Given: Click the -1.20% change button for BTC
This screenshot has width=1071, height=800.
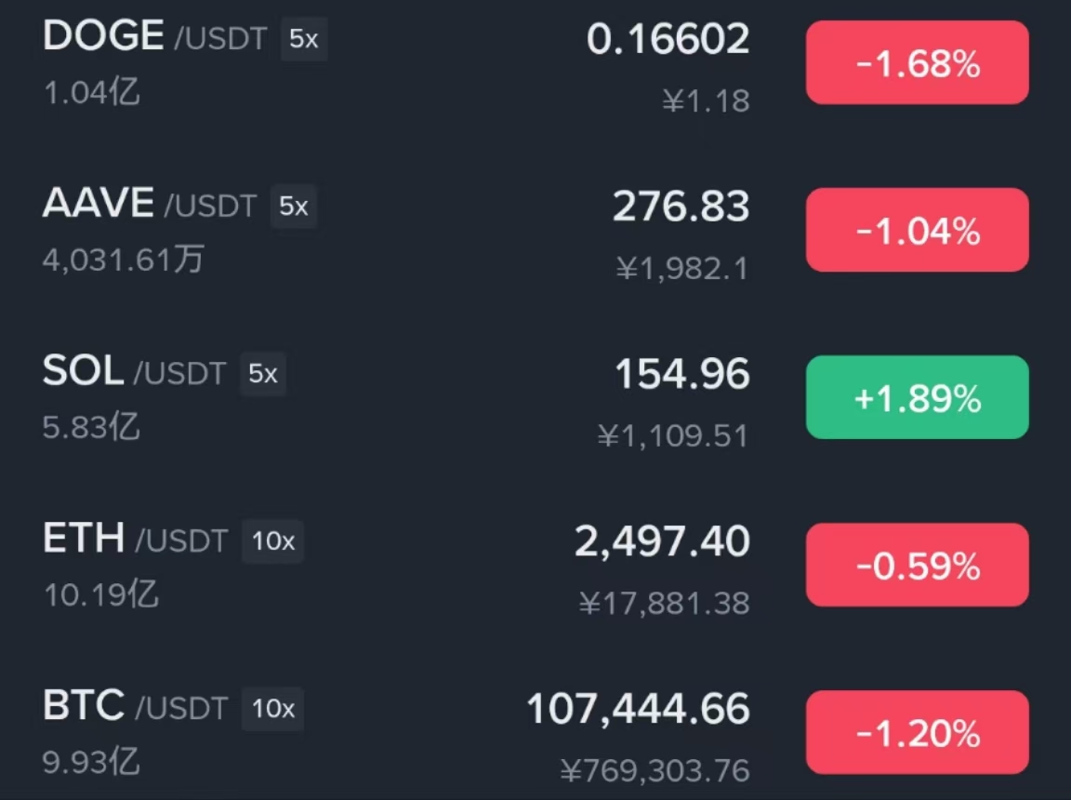Looking at the screenshot, I should pyautogui.click(x=918, y=732).
